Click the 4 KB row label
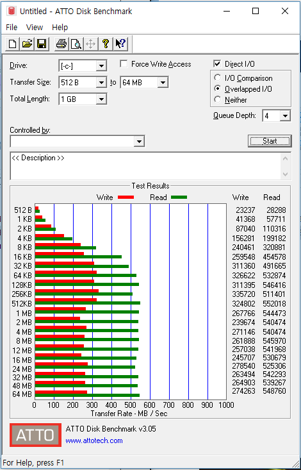This screenshot has height=470, width=301. click(24, 238)
